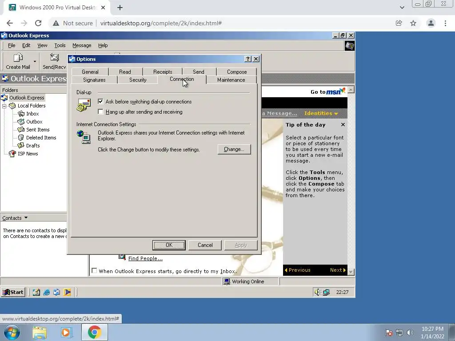Switch to the Receipts tab
Screen dimensions: 455x341
163,71
